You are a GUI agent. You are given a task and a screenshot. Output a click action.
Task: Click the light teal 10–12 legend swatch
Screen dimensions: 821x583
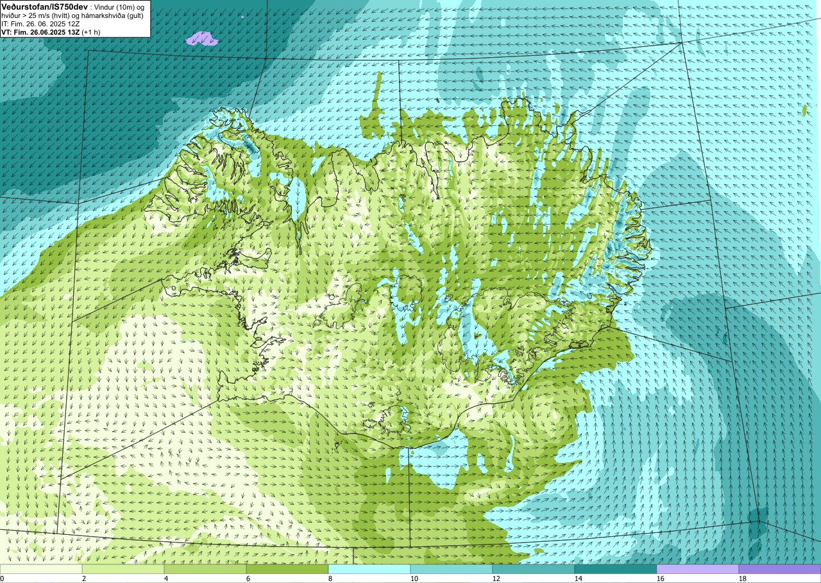click(452, 569)
